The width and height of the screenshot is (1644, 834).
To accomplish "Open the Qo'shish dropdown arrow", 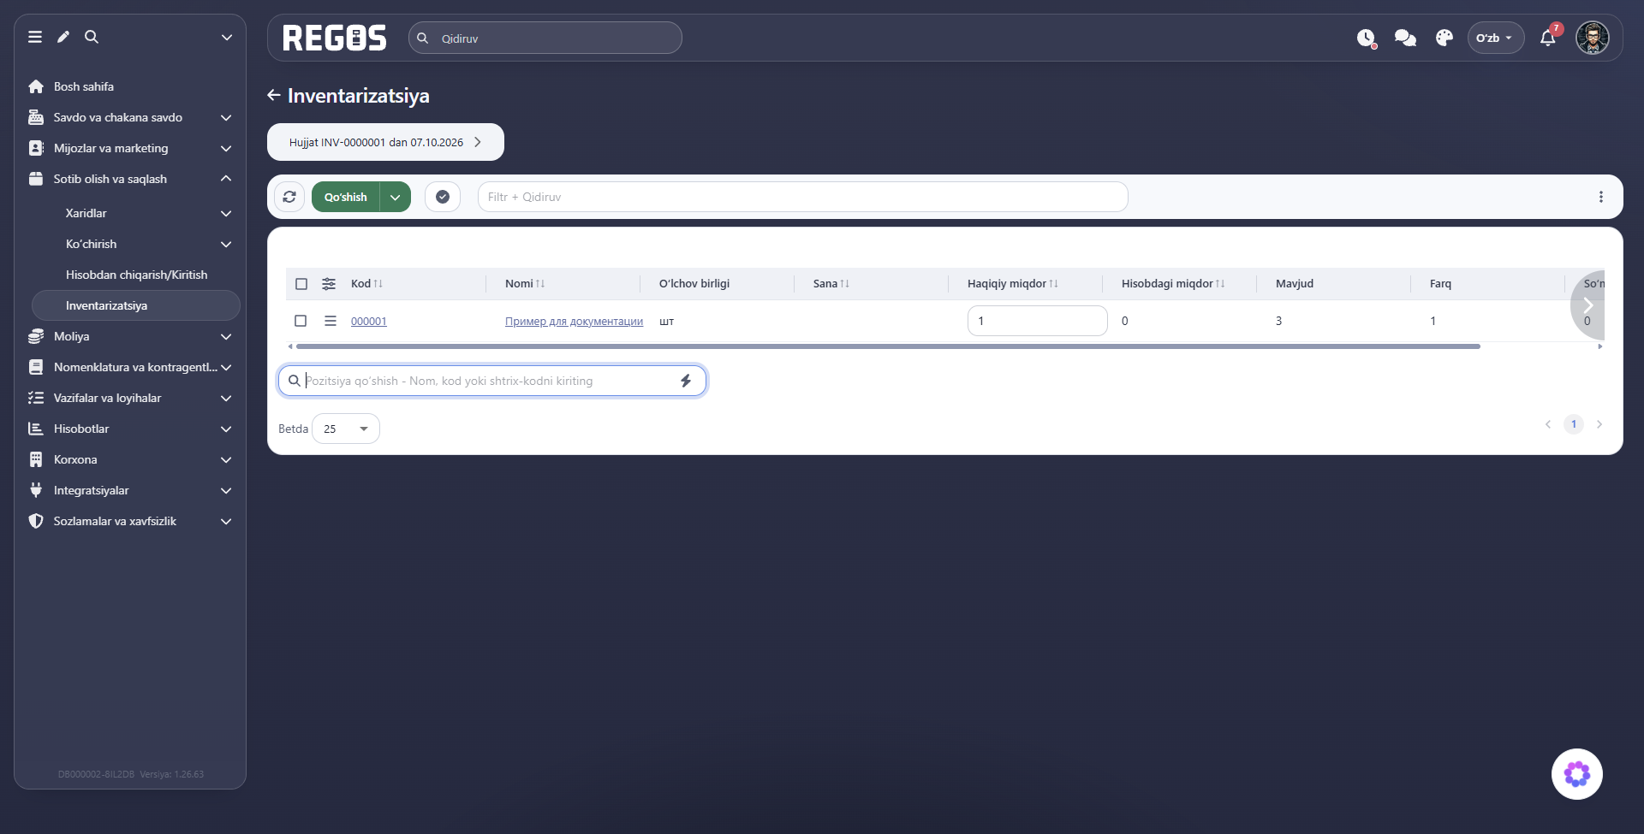I will [396, 197].
